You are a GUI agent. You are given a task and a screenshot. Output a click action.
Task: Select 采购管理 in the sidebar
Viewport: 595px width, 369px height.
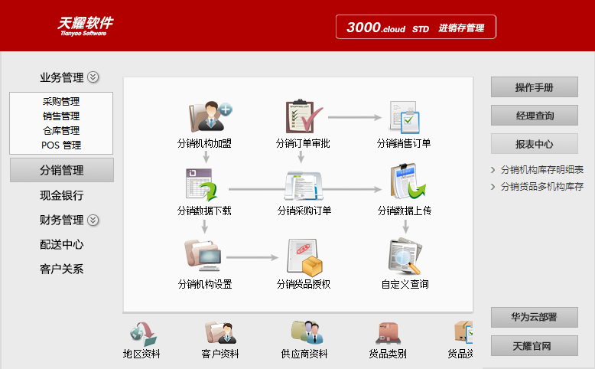[x=61, y=101]
